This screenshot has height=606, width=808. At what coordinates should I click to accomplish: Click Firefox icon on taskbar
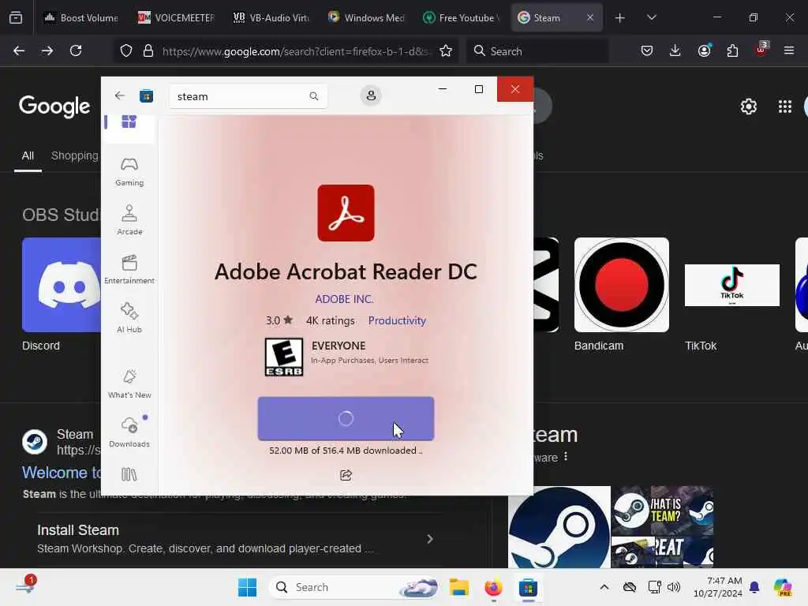click(494, 587)
